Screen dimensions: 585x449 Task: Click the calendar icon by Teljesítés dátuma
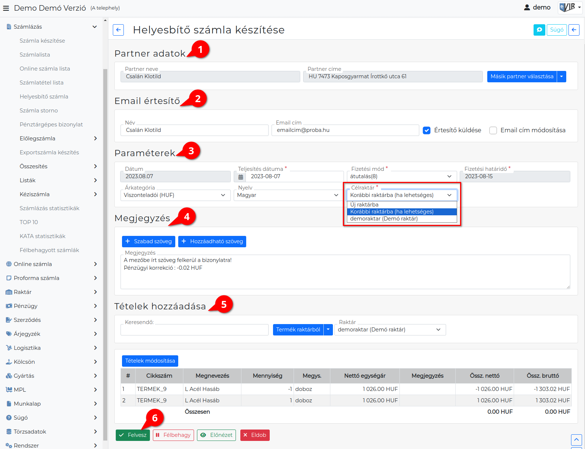(x=241, y=177)
